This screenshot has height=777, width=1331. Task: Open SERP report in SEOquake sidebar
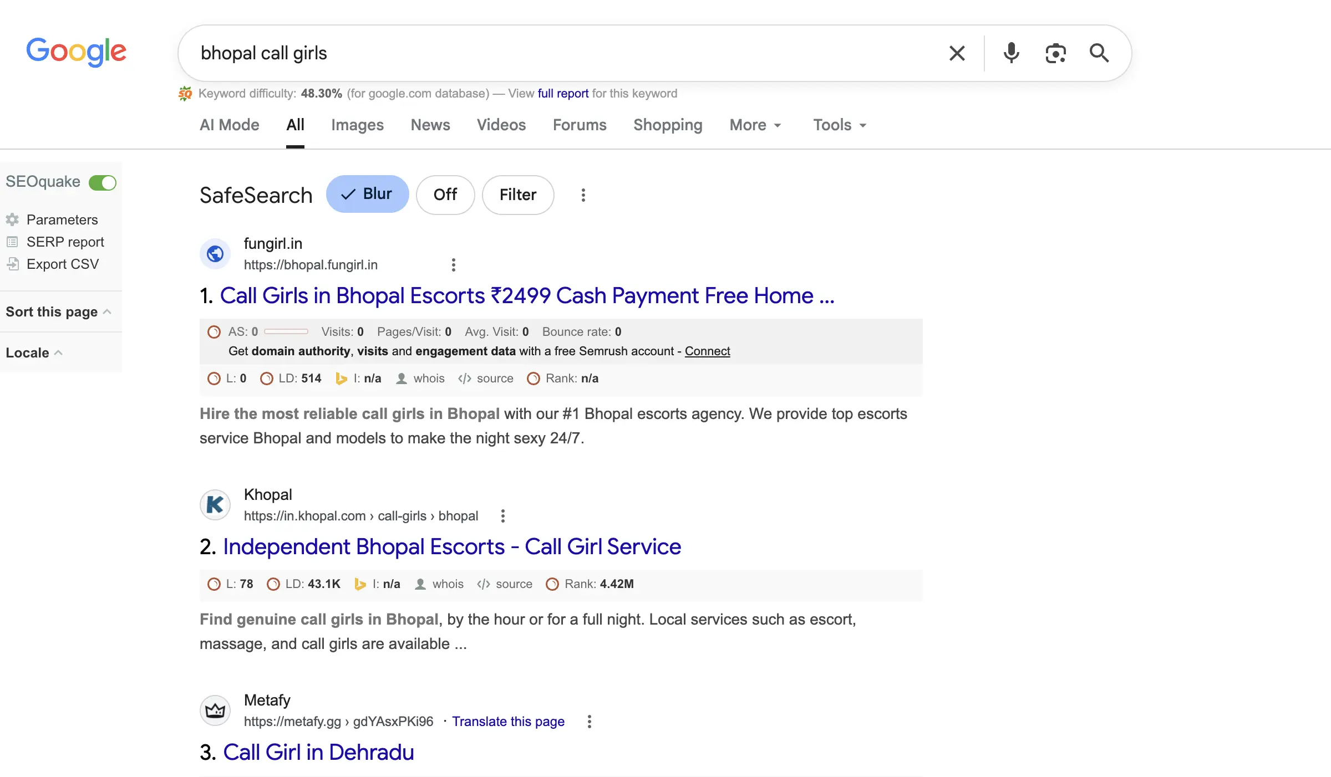click(x=65, y=242)
